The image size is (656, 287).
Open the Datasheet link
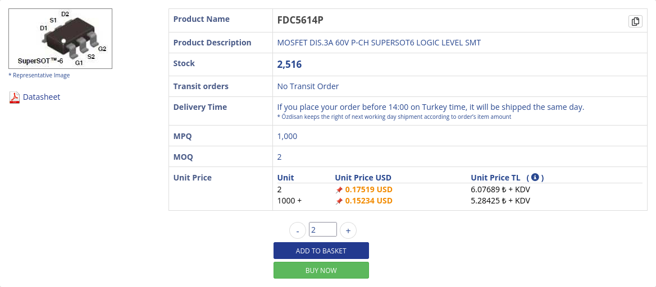point(42,97)
